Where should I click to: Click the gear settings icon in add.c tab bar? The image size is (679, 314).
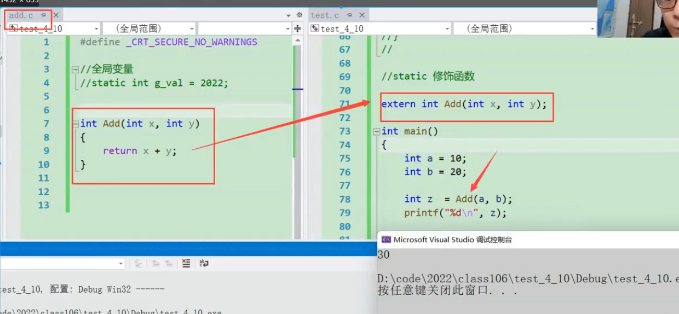[299, 15]
